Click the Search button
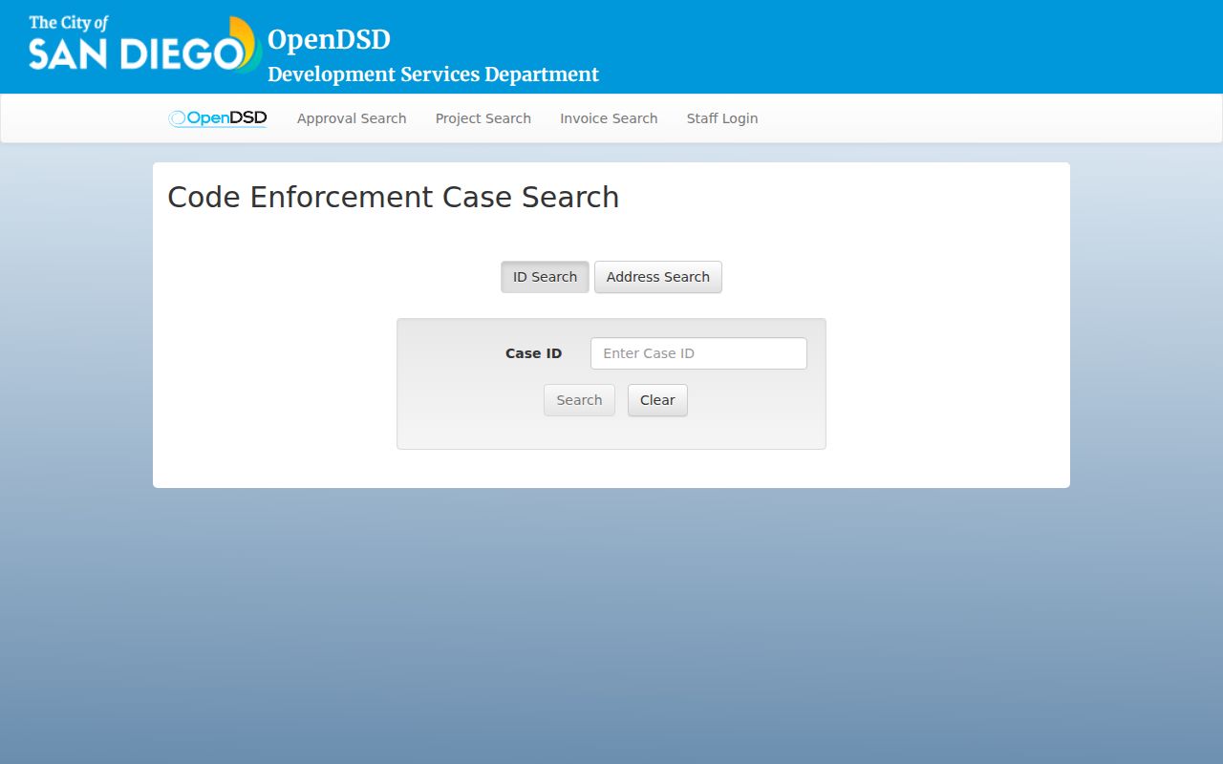Viewport: 1223px width, 764px height. click(579, 400)
